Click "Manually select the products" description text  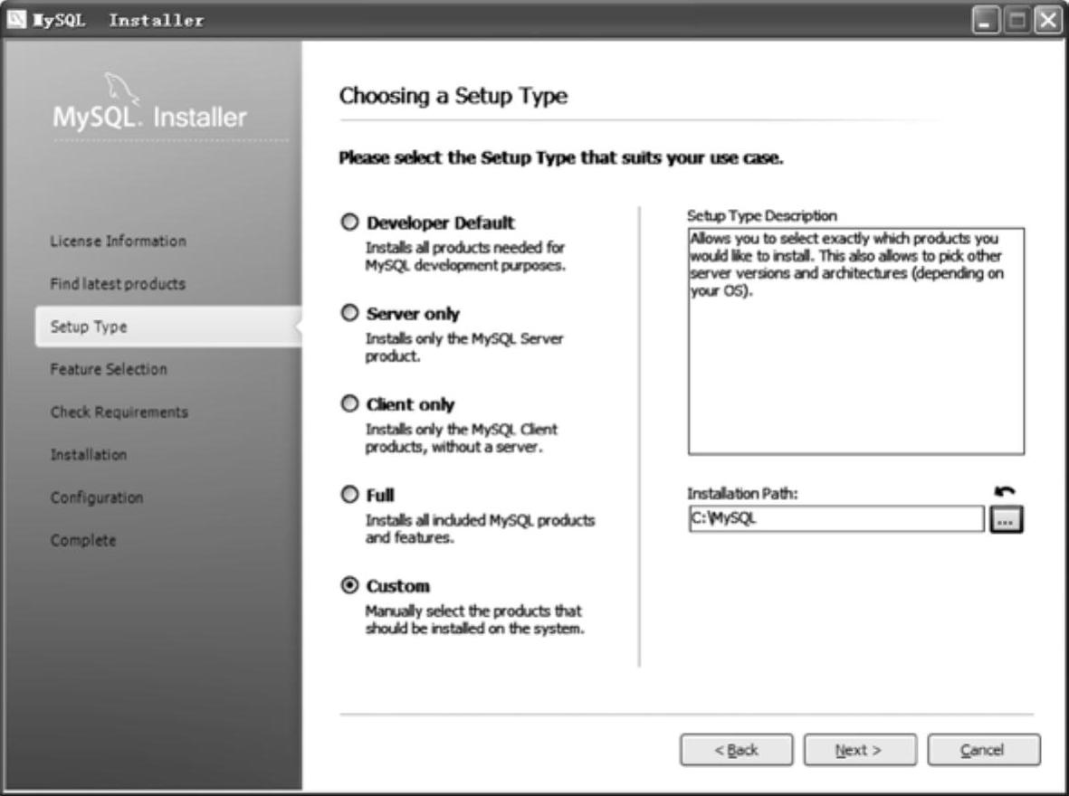pos(474,620)
